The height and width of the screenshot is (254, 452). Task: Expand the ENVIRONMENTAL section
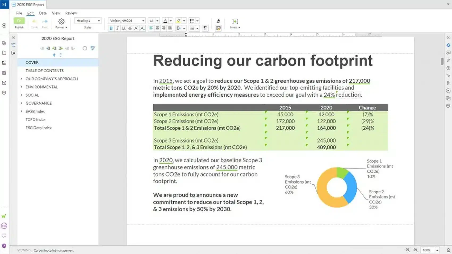(x=22, y=87)
